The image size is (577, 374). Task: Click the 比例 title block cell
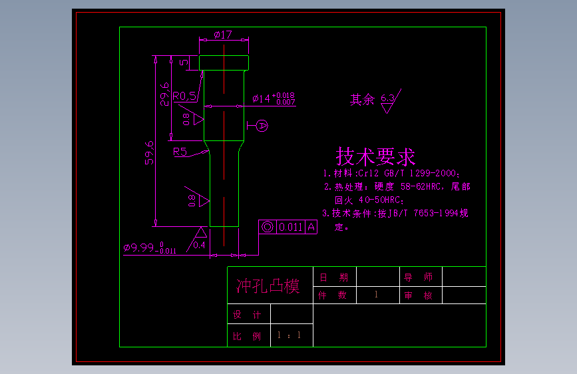point(249,335)
